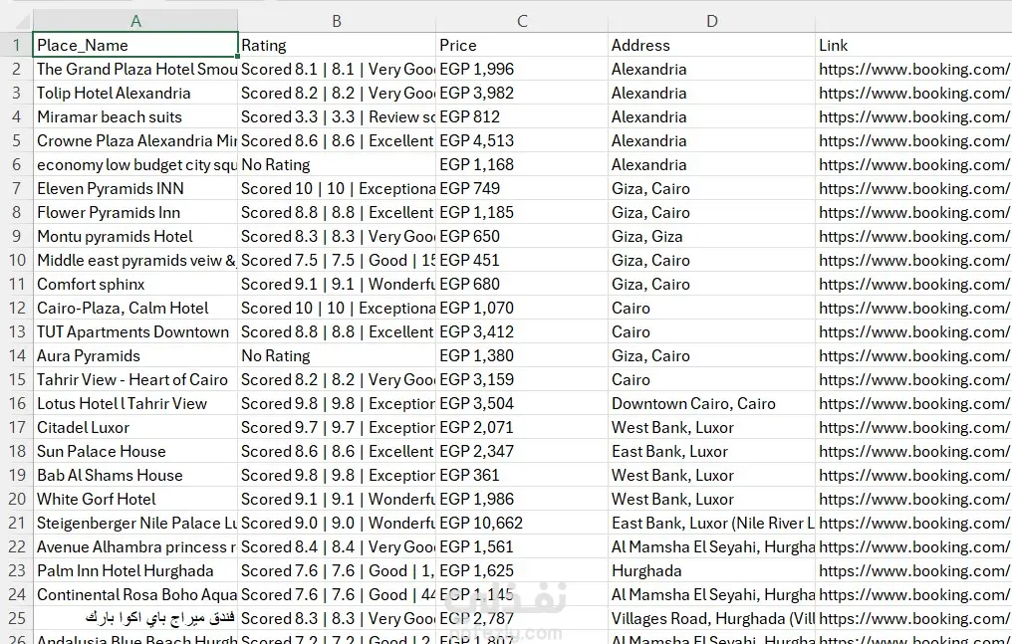Screen dimensions: 1012x644
Task: Select column B header
Action: (337, 21)
